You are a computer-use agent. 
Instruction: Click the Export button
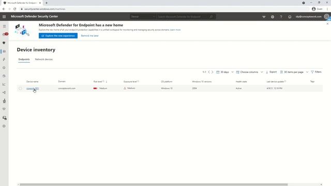pos(271,72)
